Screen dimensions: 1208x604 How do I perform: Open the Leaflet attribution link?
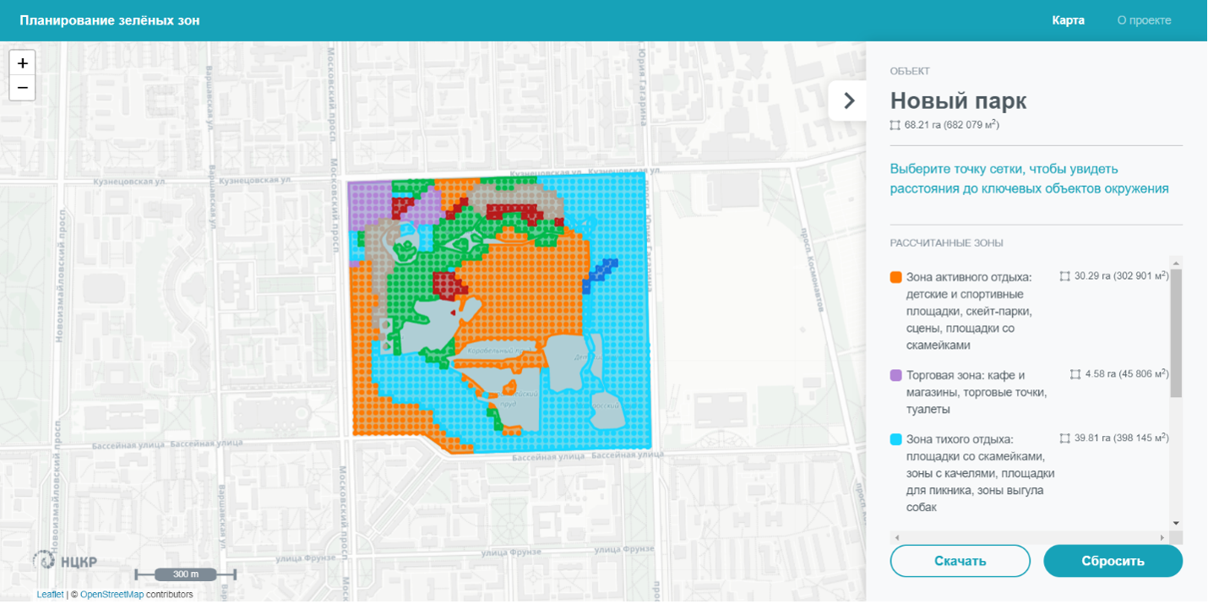[50, 595]
